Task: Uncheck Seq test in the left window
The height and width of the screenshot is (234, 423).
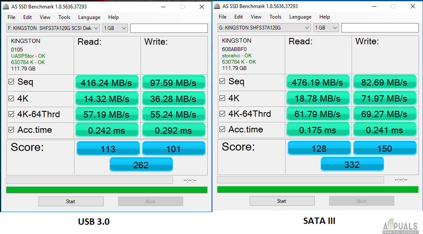Action: 11,81
